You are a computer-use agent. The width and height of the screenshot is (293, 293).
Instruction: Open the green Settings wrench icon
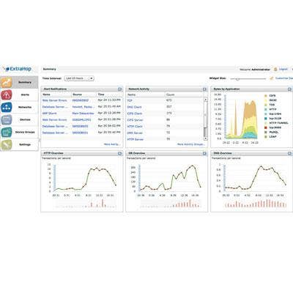tap(7, 144)
